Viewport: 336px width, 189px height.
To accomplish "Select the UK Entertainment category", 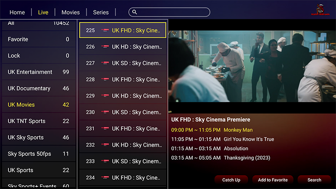I will pos(38,72).
